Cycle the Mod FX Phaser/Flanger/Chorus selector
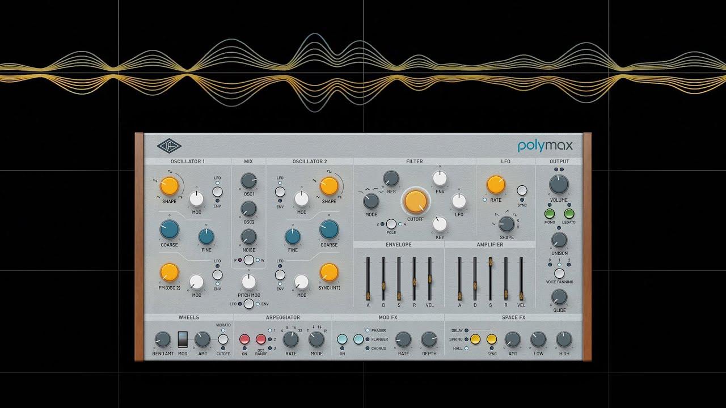This screenshot has width=726, height=408. (358, 339)
